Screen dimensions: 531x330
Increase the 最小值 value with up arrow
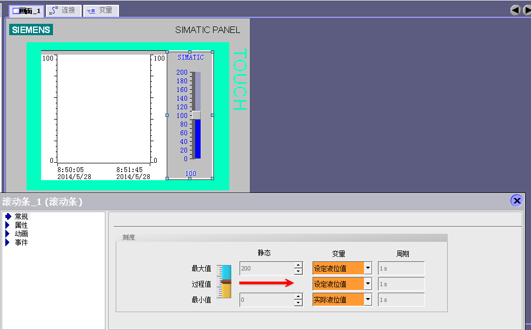coord(298,296)
